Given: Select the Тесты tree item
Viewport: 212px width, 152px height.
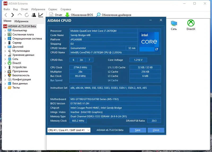Looking at the screenshot, I should 16,88.
